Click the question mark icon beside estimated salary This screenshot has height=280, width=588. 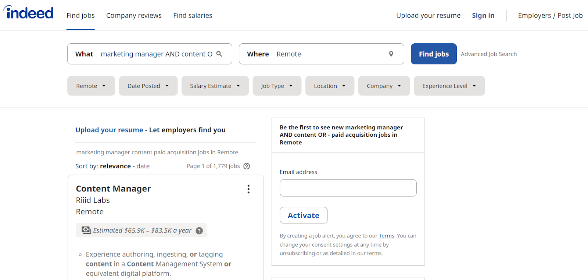coord(199,231)
